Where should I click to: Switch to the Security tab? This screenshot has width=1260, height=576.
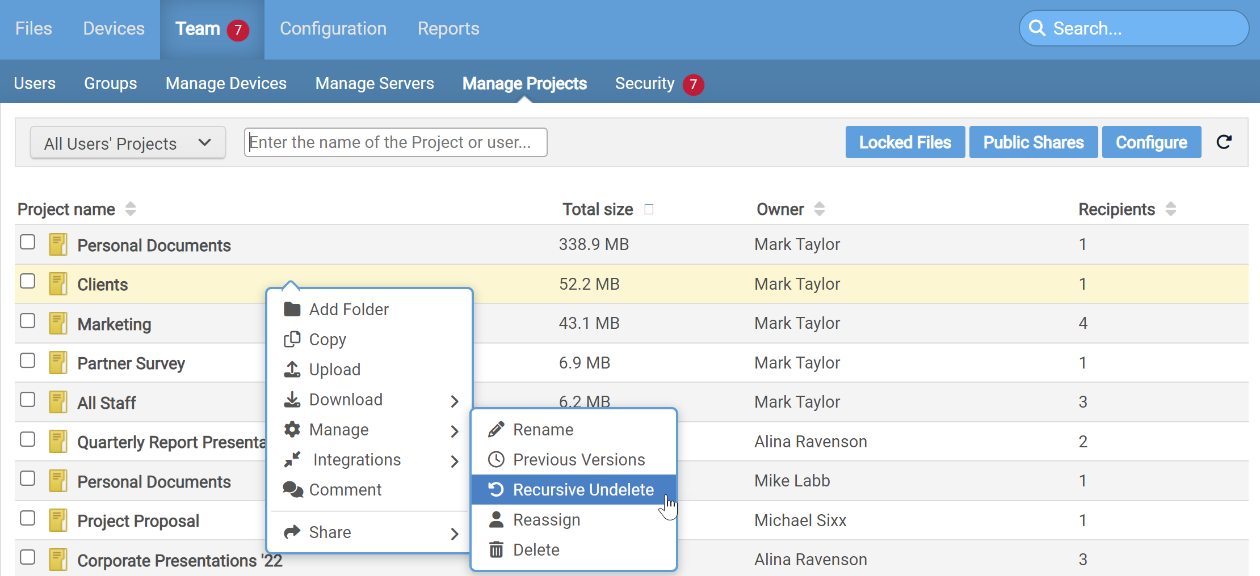645,83
